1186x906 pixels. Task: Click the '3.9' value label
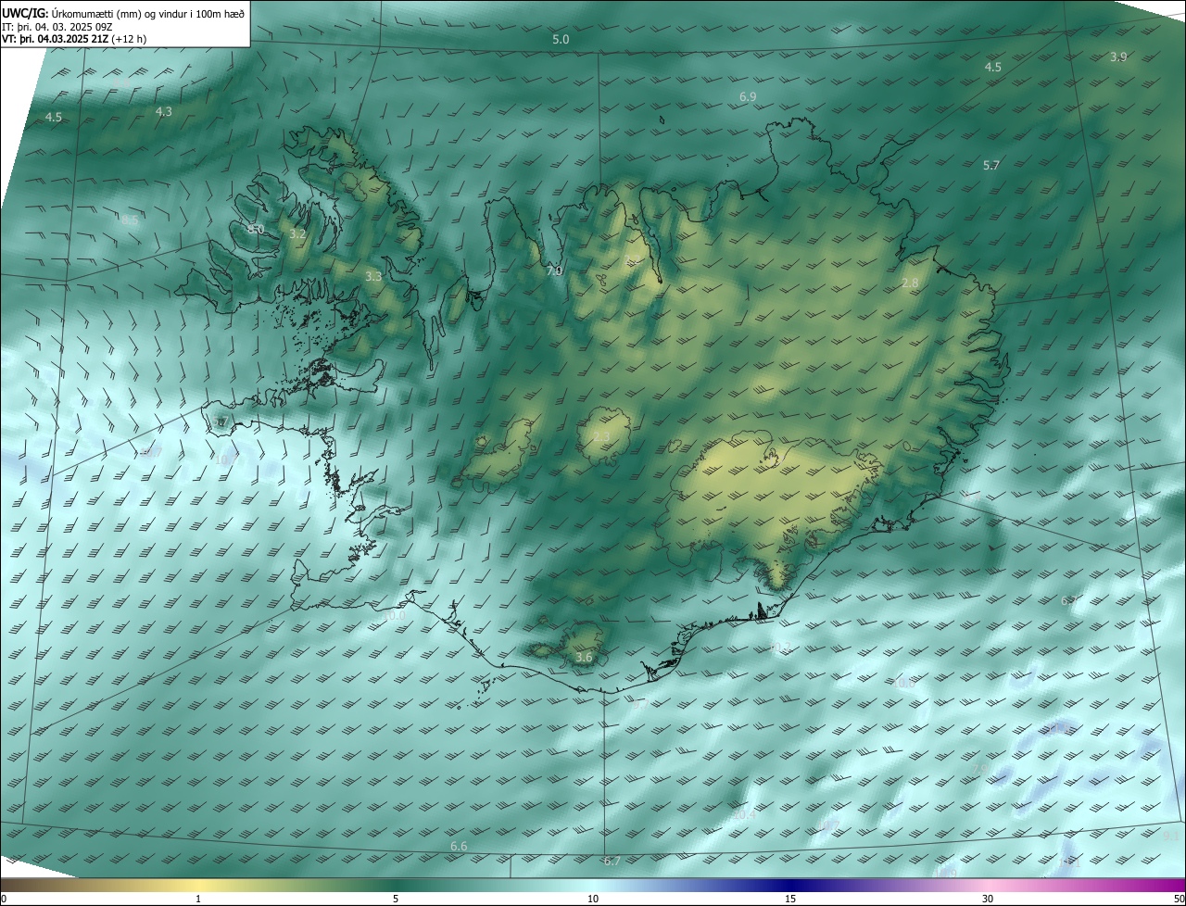pyautogui.click(x=1118, y=57)
